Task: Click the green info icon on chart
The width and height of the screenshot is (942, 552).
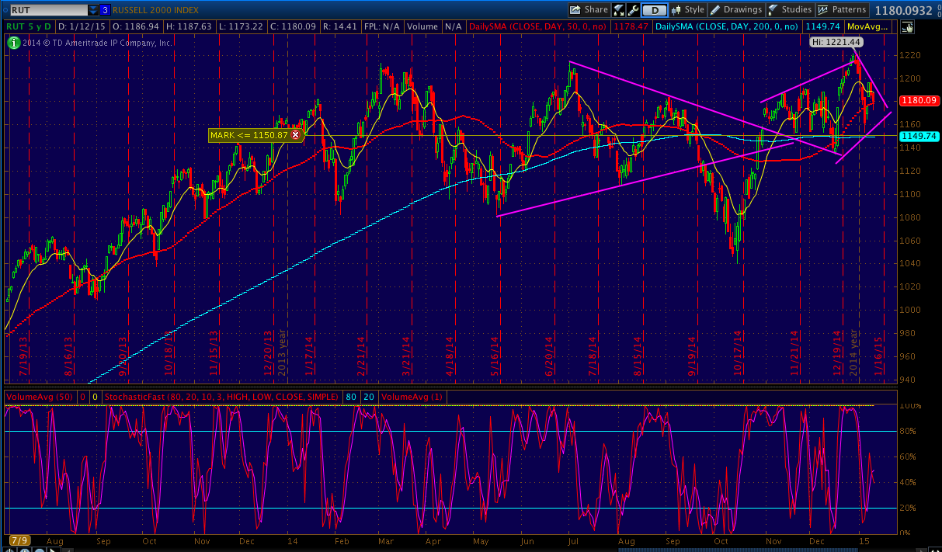Action: (x=14, y=43)
